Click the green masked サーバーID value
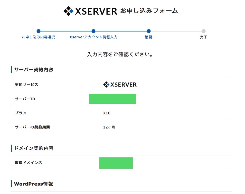This screenshot has width=245, height=194. [112, 99]
